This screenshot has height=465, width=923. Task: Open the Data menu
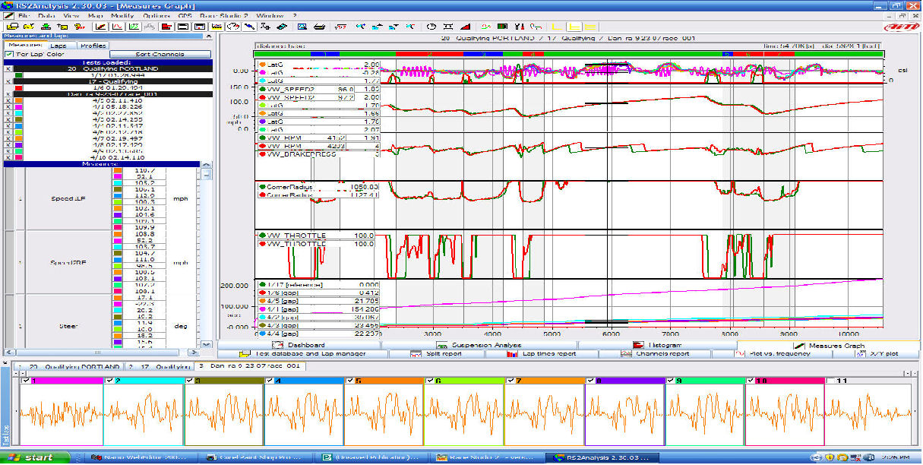point(46,15)
